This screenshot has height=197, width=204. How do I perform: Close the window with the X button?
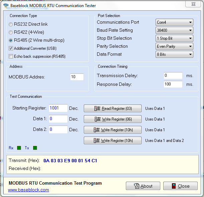tap(193, 4)
